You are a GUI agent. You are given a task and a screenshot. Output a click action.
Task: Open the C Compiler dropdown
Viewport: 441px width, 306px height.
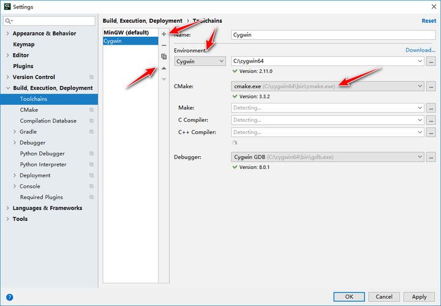(x=420, y=120)
